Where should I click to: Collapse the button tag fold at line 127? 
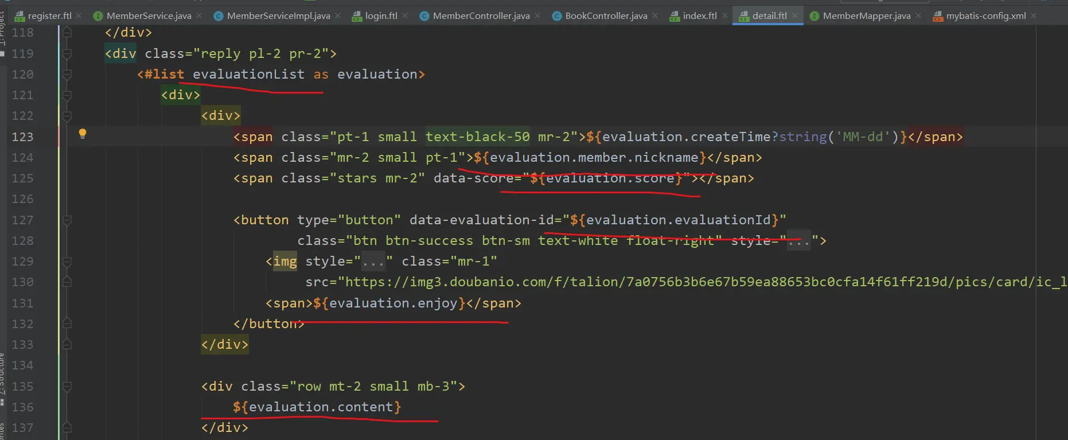tap(67, 220)
